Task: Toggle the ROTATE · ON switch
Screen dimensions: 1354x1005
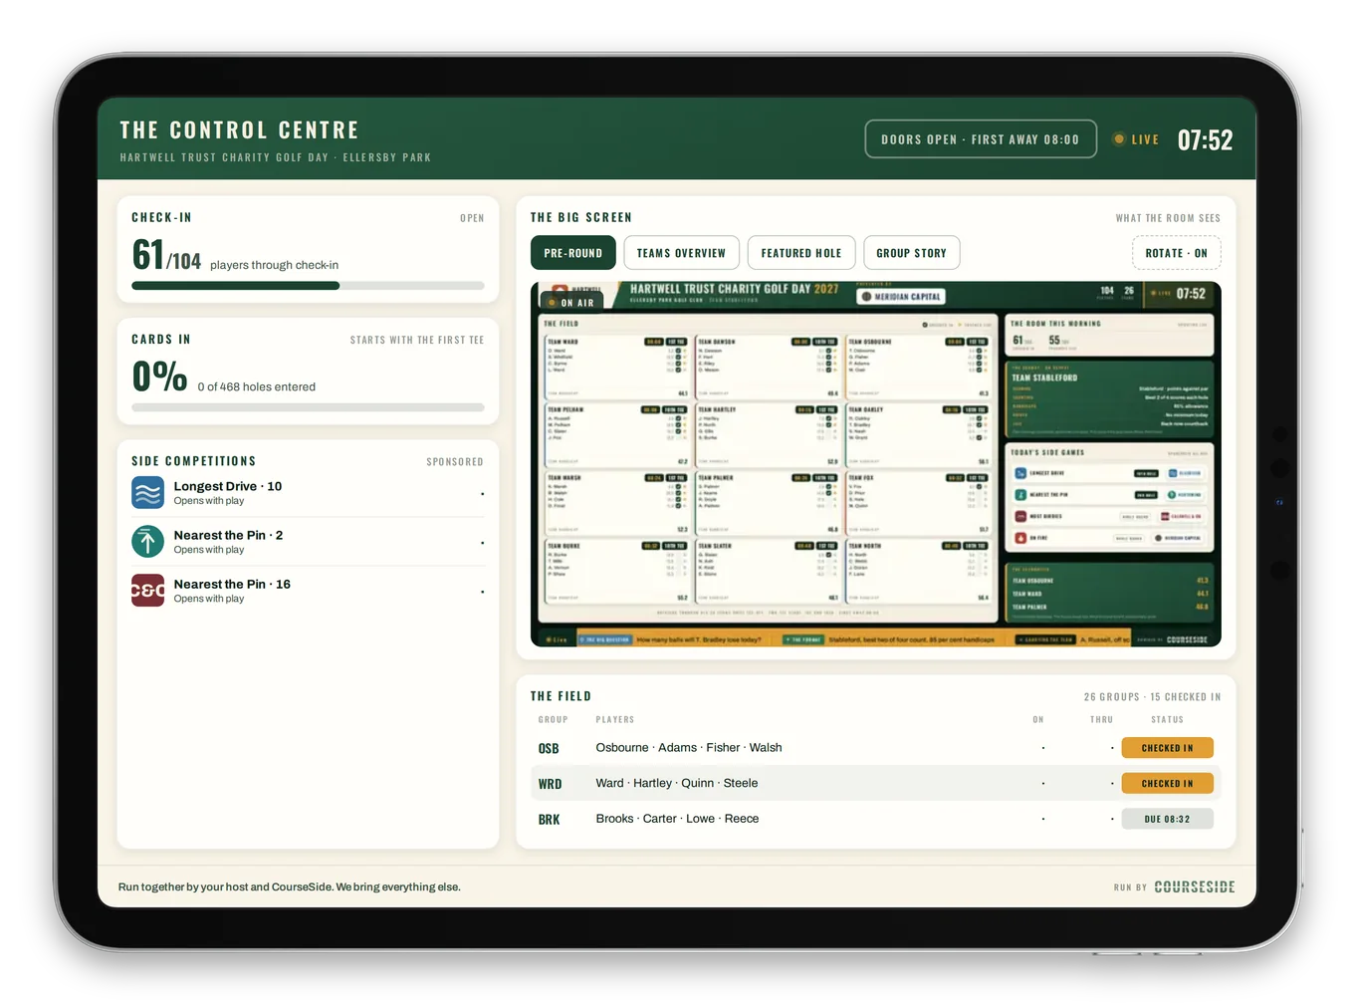Action: [x=1177, y=253]
